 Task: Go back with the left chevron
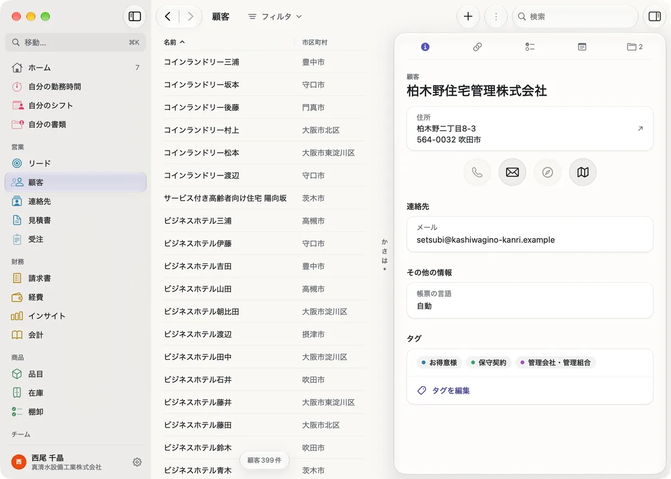168,17
